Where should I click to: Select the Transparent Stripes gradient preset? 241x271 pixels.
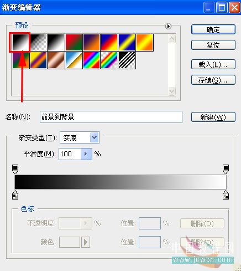[x=127, y=60]
